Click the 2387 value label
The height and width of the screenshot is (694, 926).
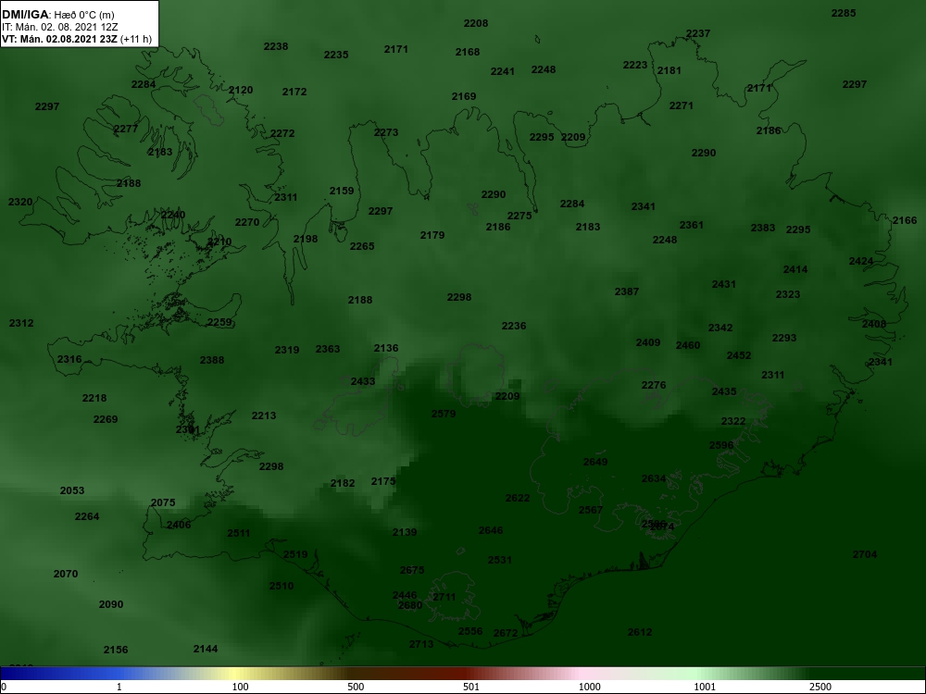click(x=627, y=291)
